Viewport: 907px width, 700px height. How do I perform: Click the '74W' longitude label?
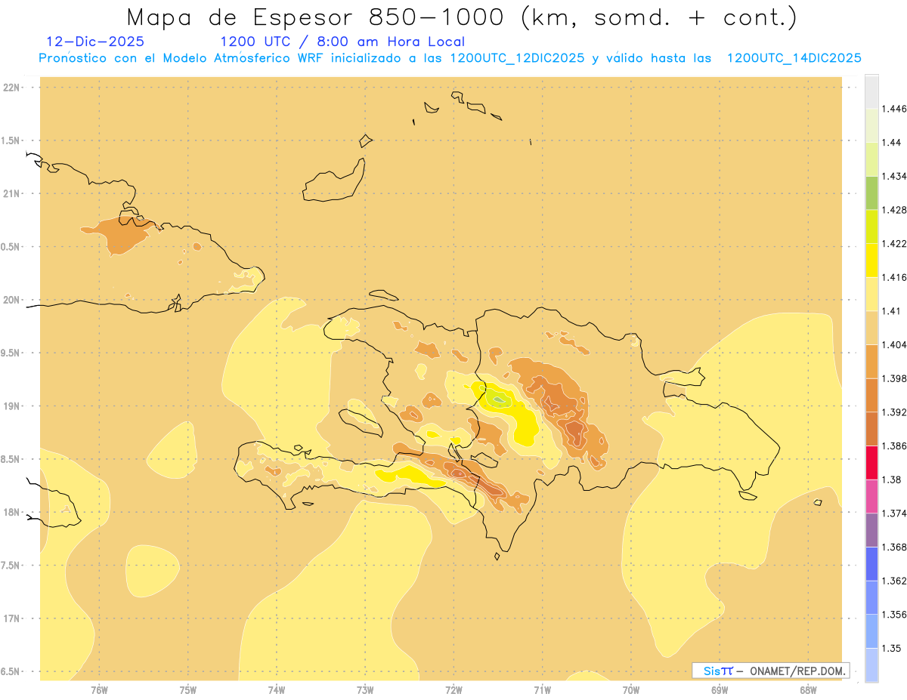[x=277, y=689]
